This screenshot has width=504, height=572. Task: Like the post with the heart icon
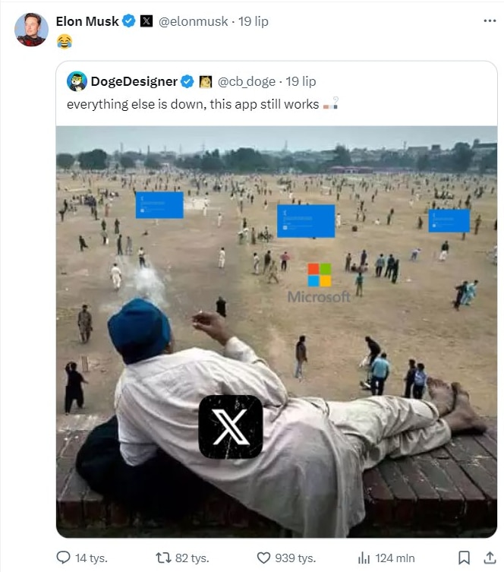coord(263,558)
